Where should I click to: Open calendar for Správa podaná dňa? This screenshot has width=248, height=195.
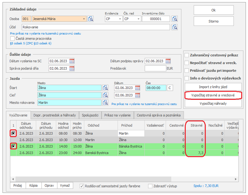(x=72, y=68)
